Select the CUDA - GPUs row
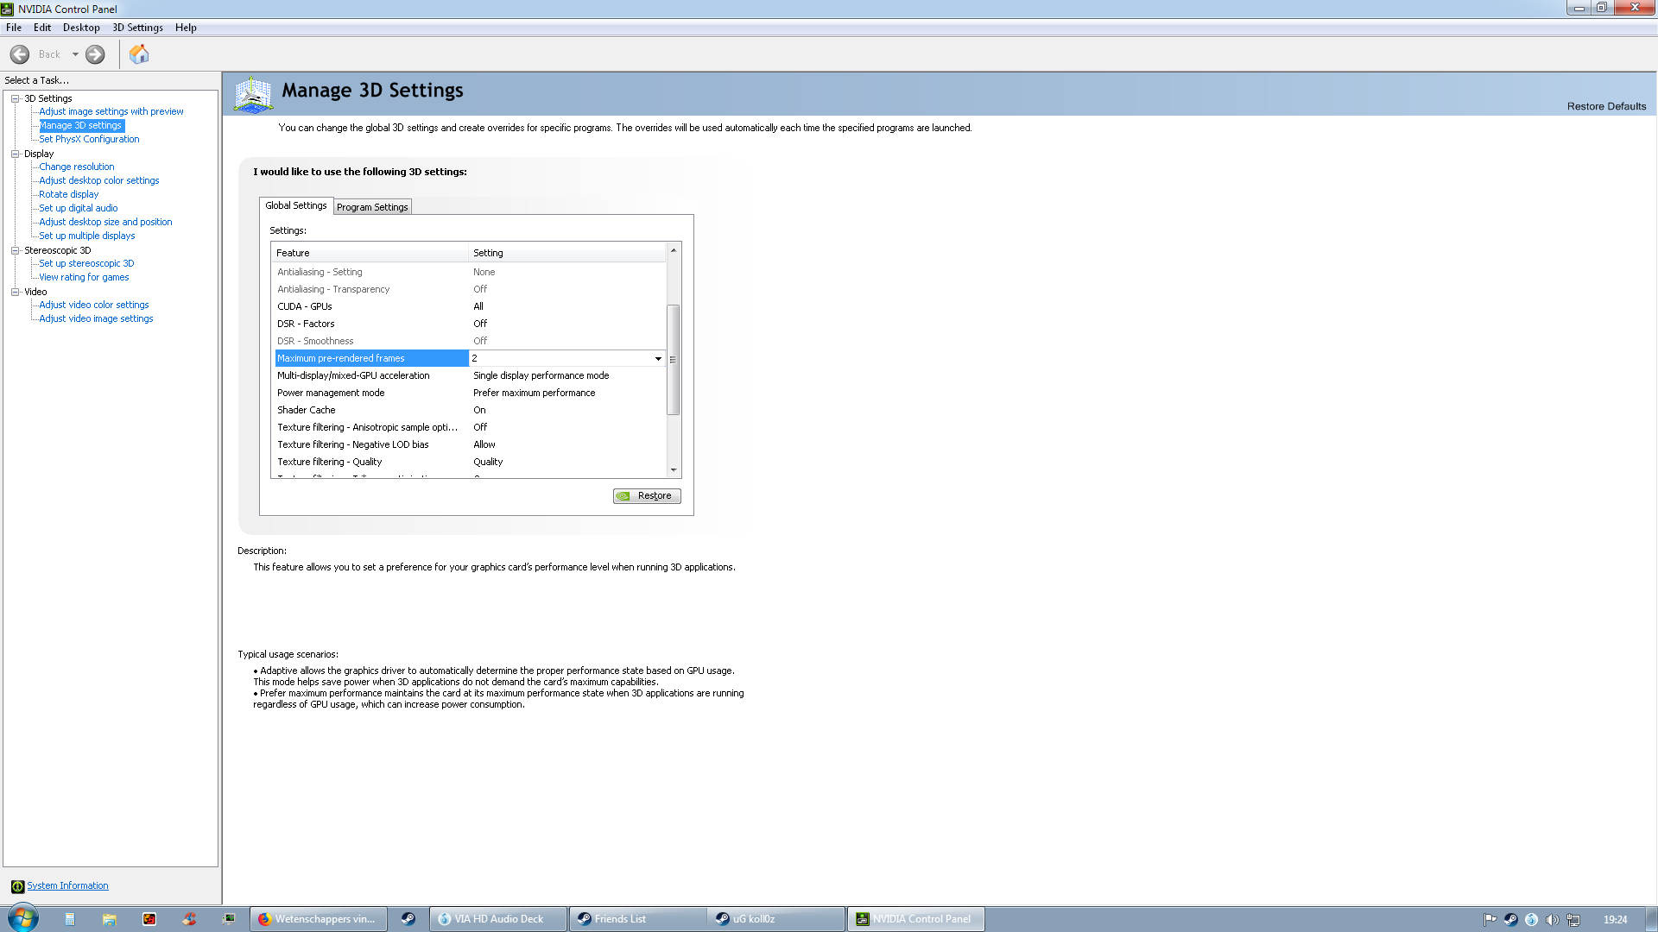 click(x=471, y=306)
